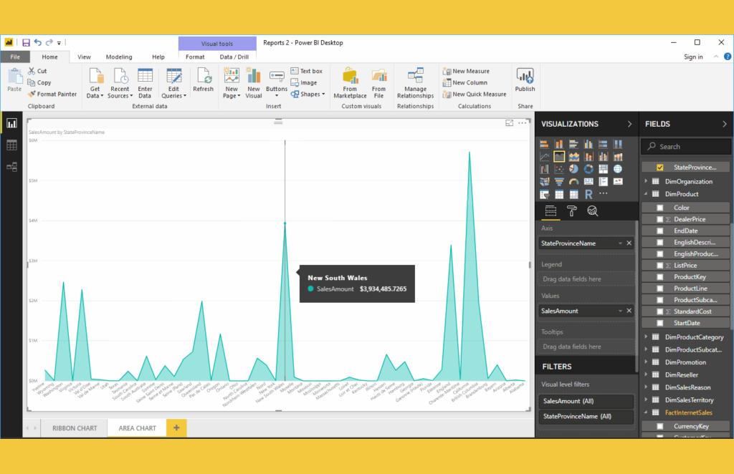Collapse the Visualizations pane chevron

click(629, 124)
